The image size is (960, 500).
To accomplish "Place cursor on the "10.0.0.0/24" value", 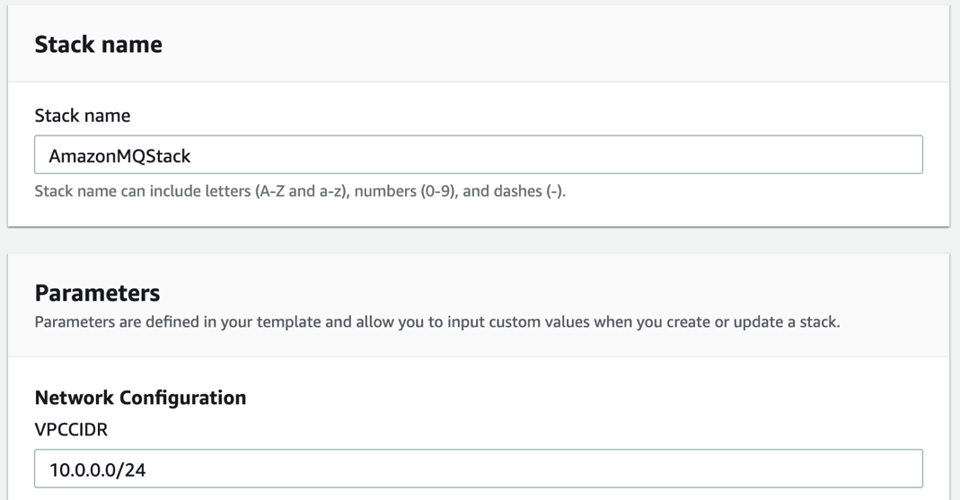I will point(97,469).
